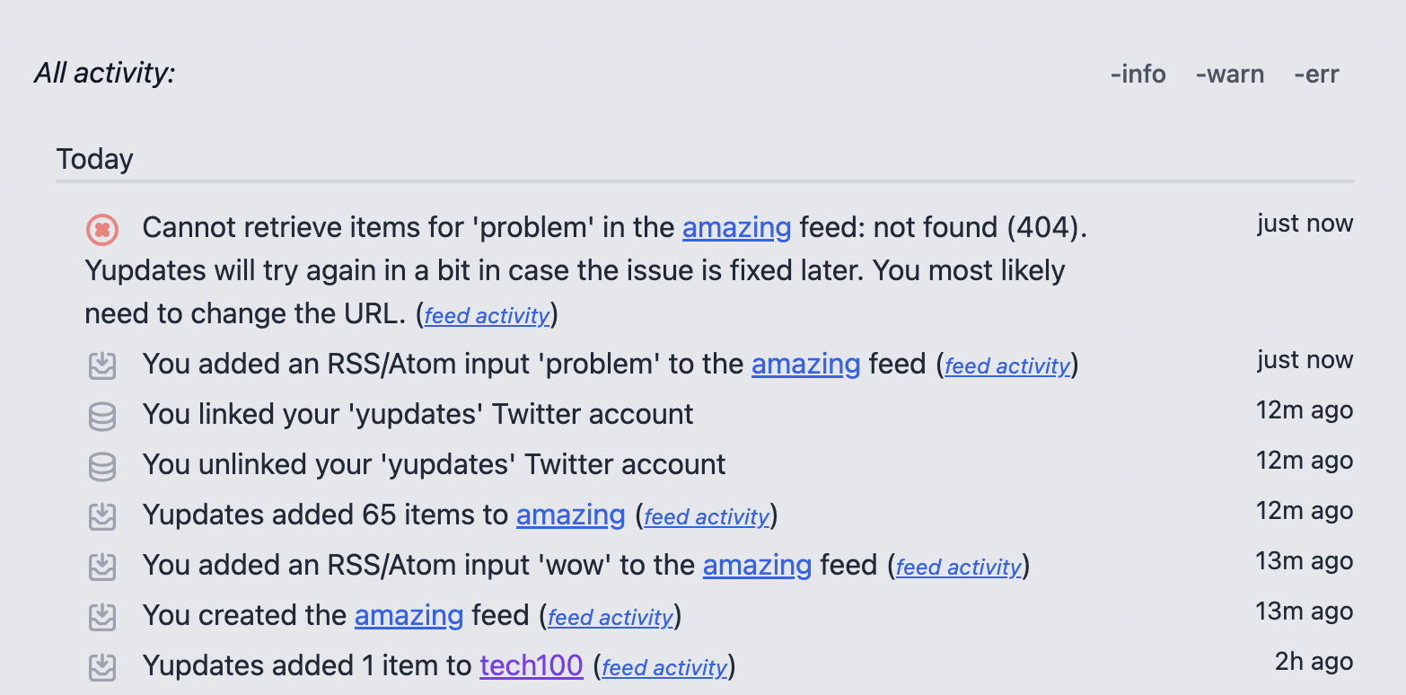Toggle the -info activity filter

pyautogui.click(x=1138, y=74)
